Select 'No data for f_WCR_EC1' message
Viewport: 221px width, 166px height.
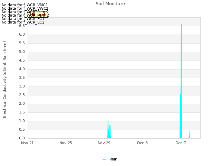23,19
